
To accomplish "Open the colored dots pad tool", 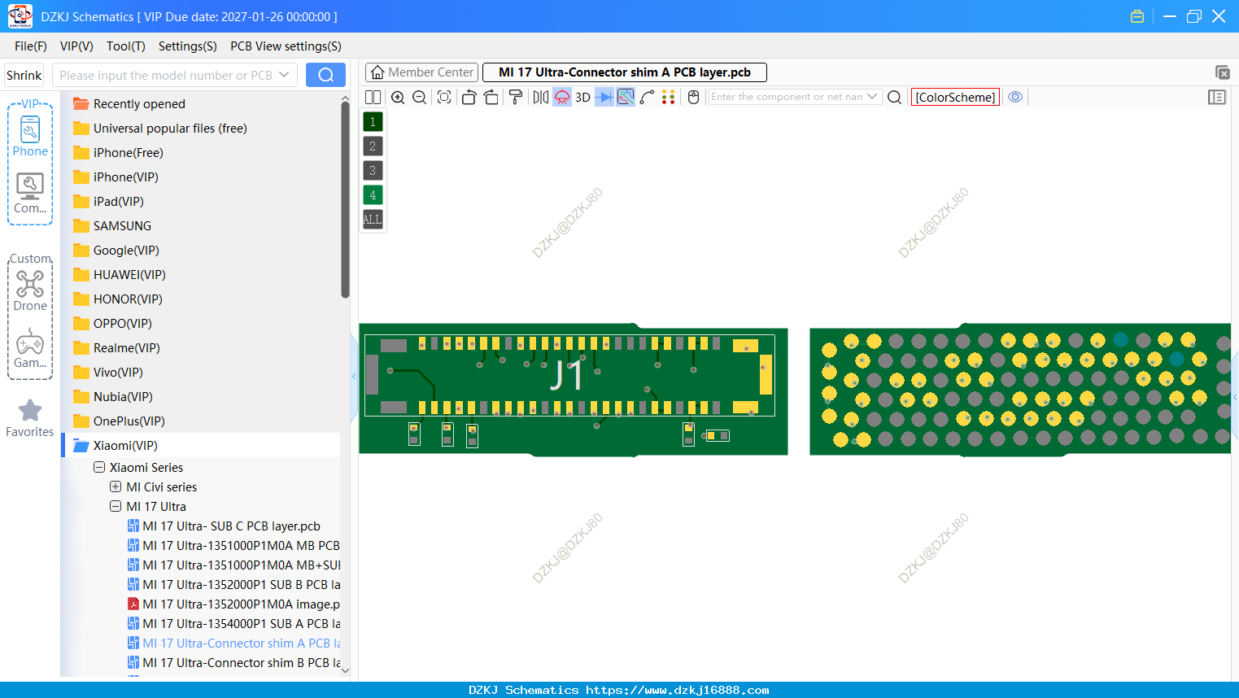I will tap(669, 97).
